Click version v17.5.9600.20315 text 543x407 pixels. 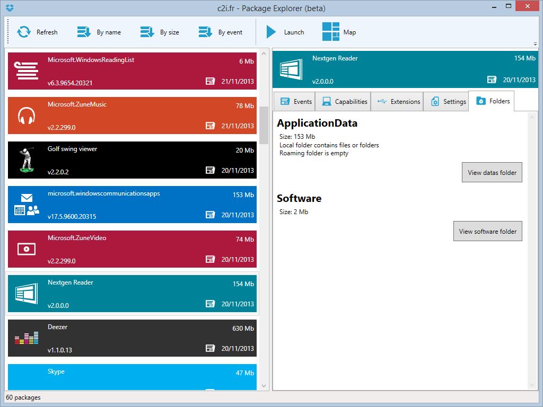[x=72, y=216]
